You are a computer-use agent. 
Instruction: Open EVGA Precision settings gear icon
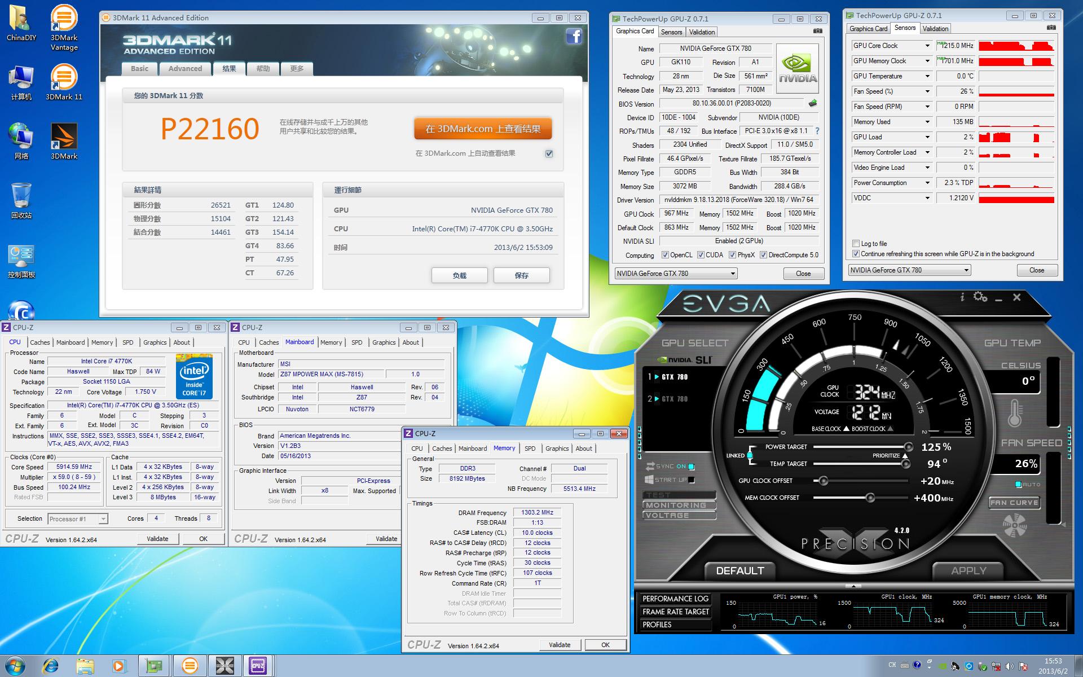[980, 297]
